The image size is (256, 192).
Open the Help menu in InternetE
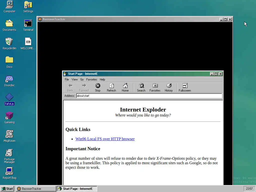102,79
